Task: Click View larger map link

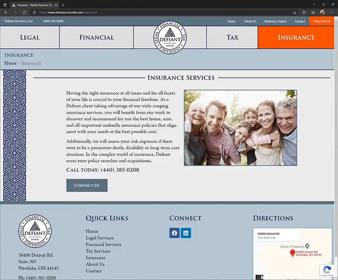Action: tap(267, 238)
